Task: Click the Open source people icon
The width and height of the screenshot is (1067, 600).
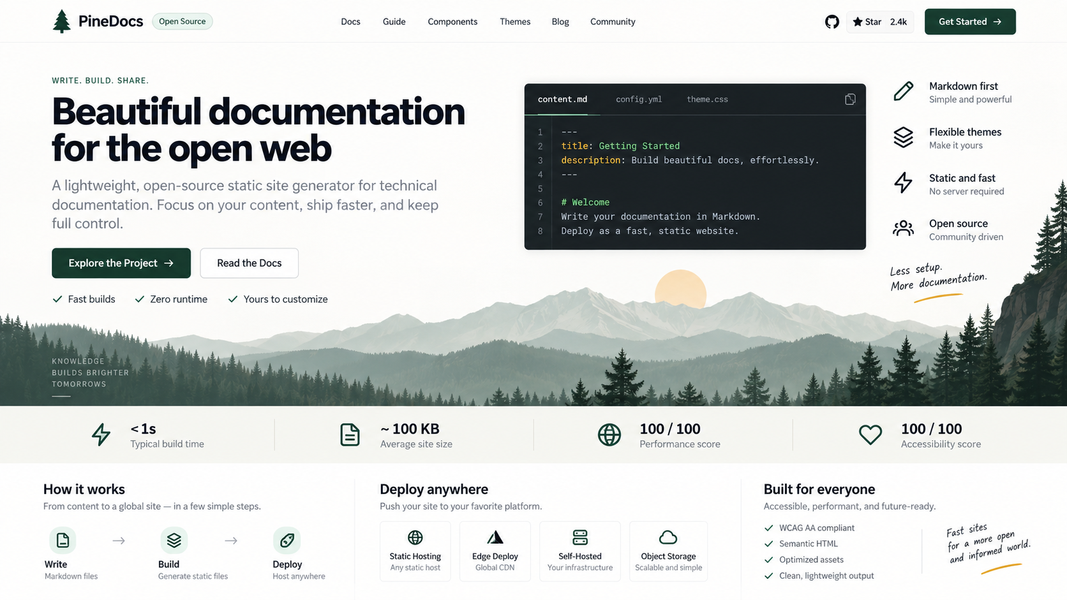Action: [903, 228]
